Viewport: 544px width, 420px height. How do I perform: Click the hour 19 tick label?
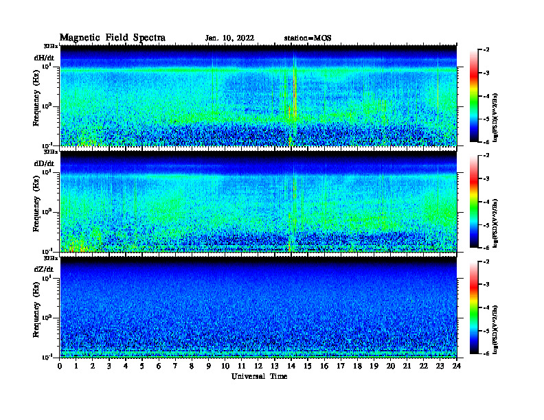click(374, 366)
